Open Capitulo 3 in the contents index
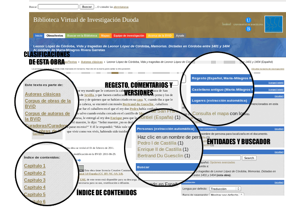Image resolution: width=286 pixels, height=207 pixels. click(35, 180)
